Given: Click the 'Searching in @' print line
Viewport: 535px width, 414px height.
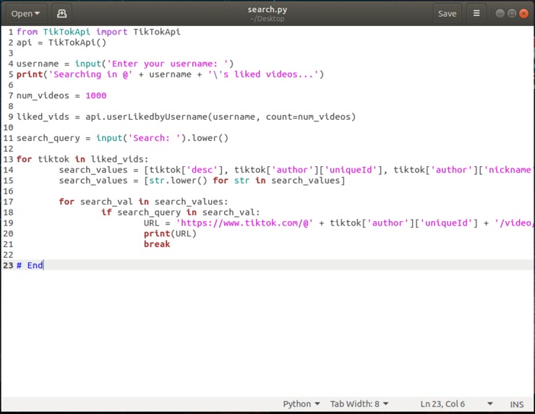Looking at the screenshot, I should [x=170, y=74].
